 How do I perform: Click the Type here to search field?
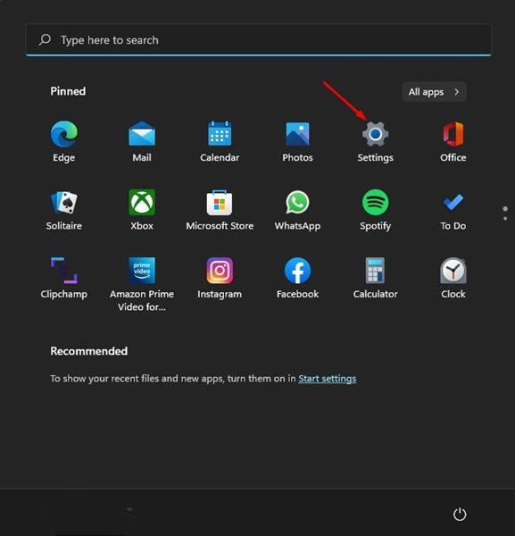[x=259, y=39]
